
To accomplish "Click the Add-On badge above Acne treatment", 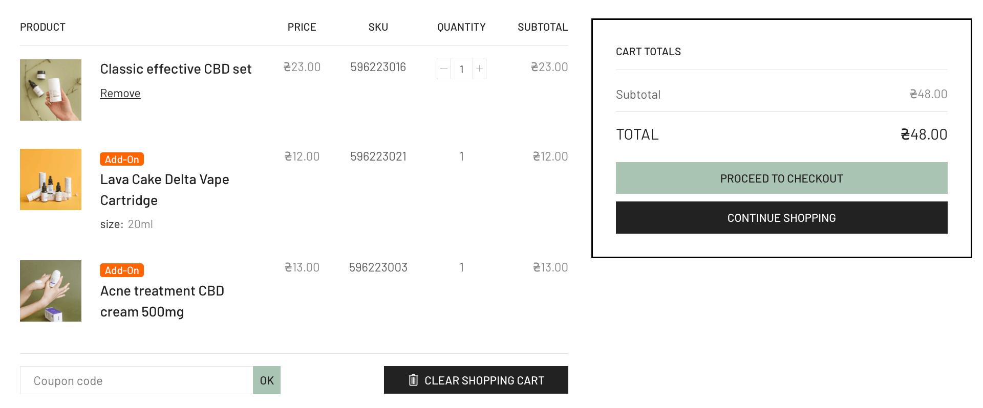I will [122, 270].
